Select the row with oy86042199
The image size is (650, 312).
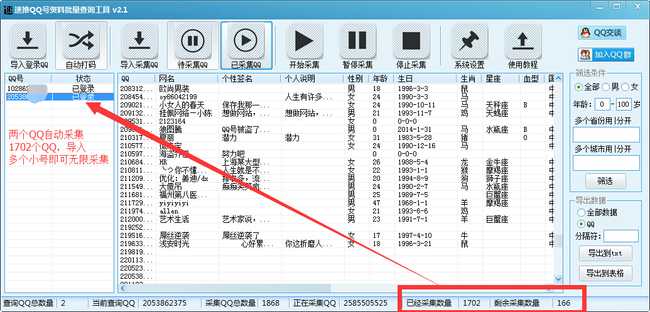[x=336, y=97]
